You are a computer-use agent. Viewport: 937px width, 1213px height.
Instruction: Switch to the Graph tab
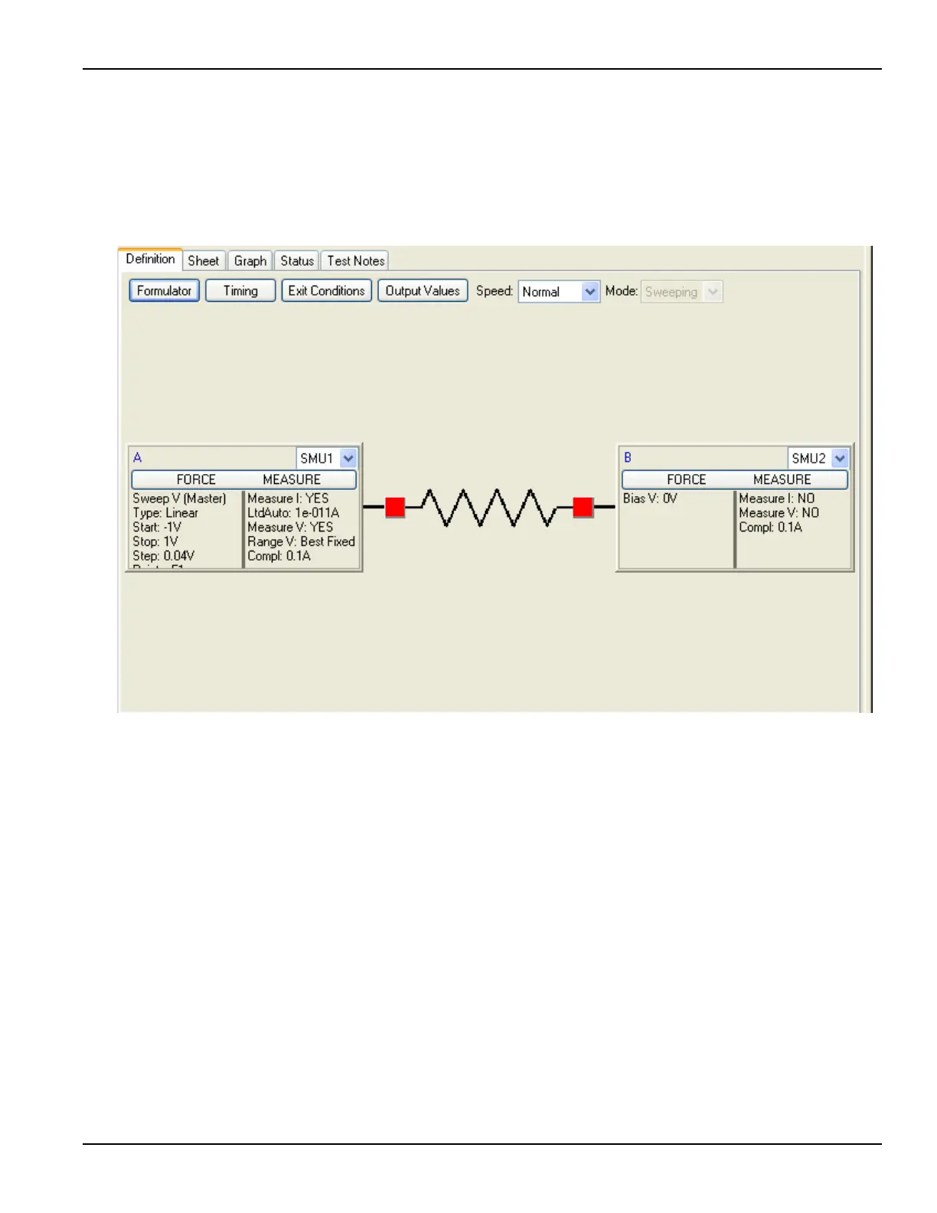click(250, 261)
